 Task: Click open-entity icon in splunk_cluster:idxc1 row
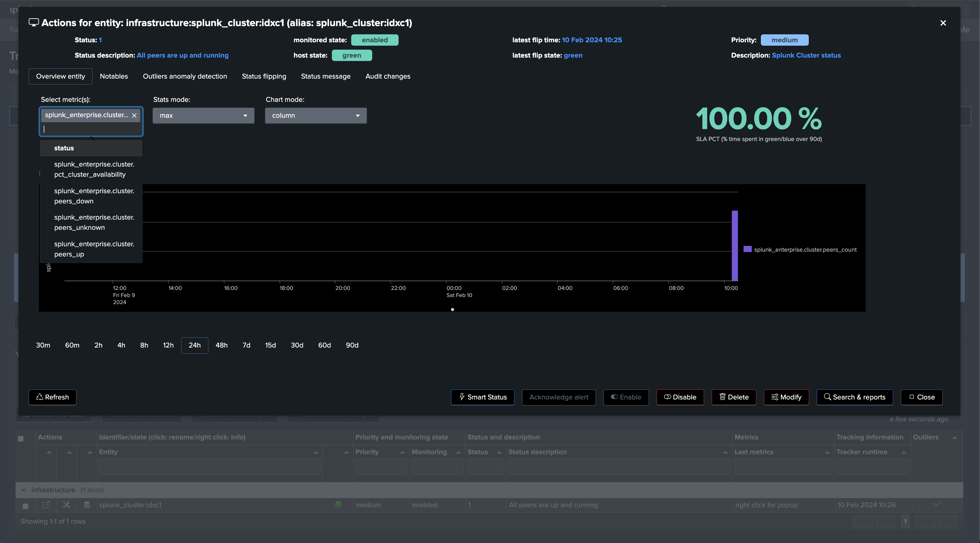[x=46, y=505]
